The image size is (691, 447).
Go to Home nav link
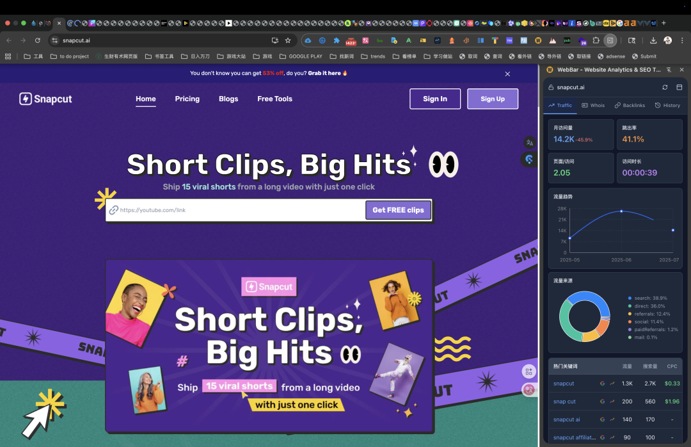click(x=145, y=99)
